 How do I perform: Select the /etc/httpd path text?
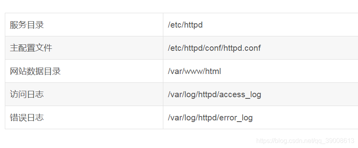(x=185, y=25)
